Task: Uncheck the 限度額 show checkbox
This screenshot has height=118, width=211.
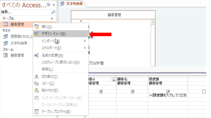Action: click(168, 91)
